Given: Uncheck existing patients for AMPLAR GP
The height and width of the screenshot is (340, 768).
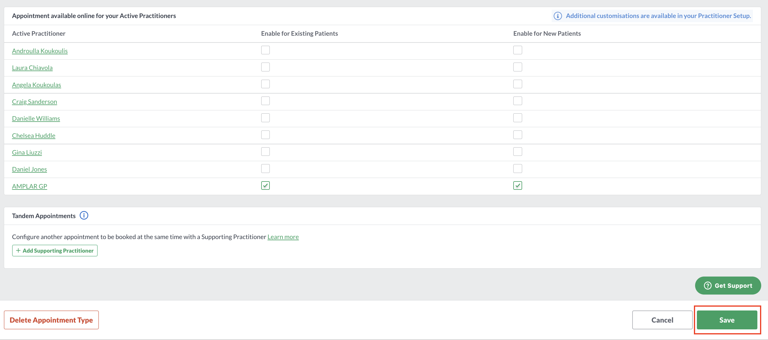Looking at the screenshot, I should [265, 186].
